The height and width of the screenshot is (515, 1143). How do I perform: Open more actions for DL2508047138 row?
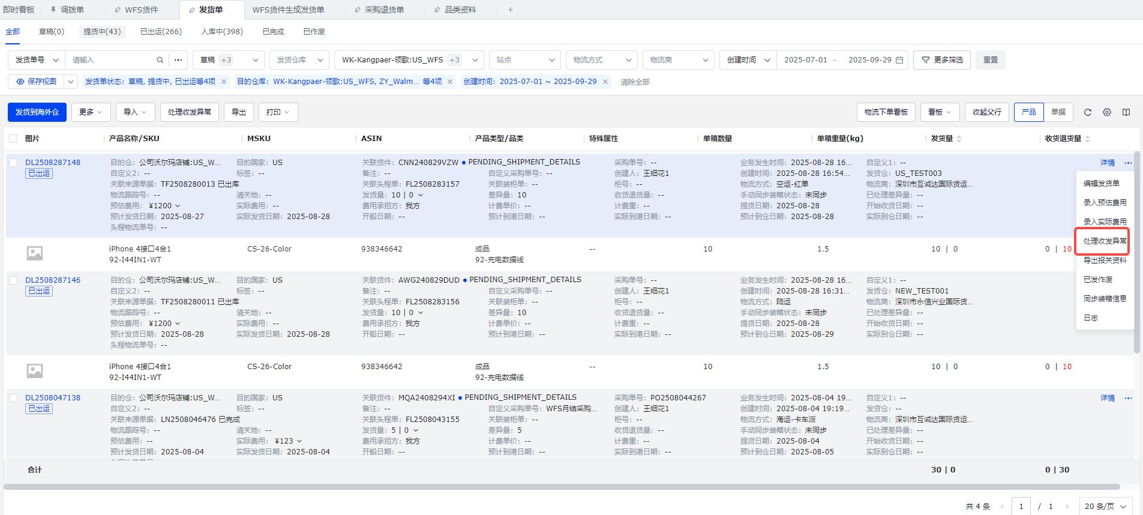point(1128,398)
